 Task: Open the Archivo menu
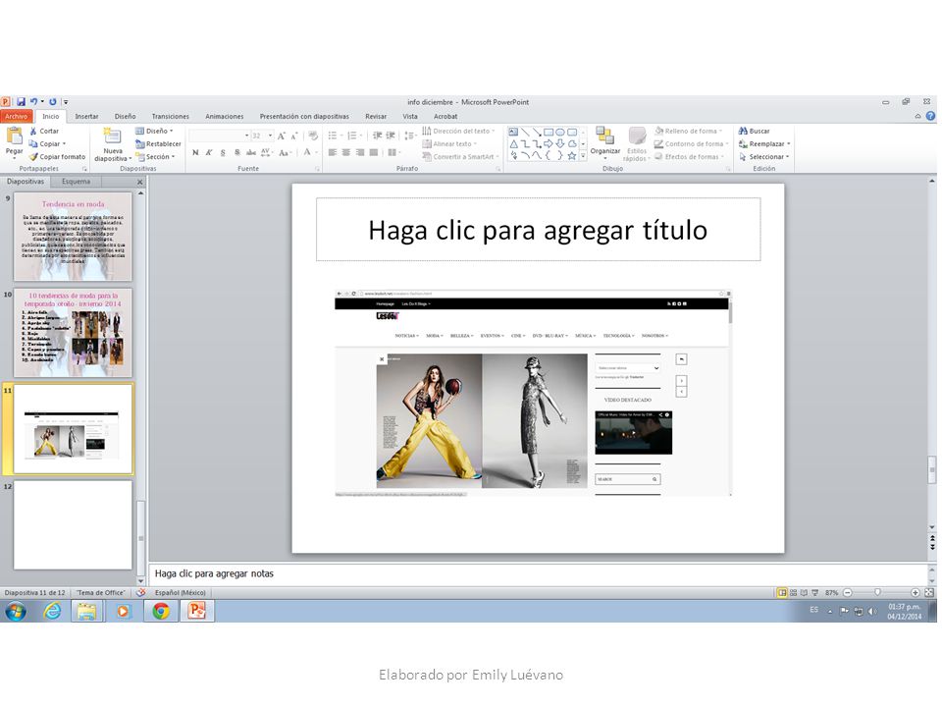click(x=17, y=117)
